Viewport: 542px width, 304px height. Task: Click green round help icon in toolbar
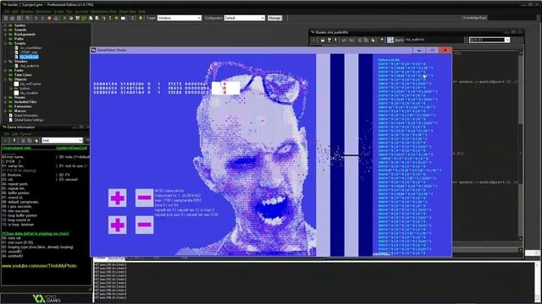[x=141, y=18]
